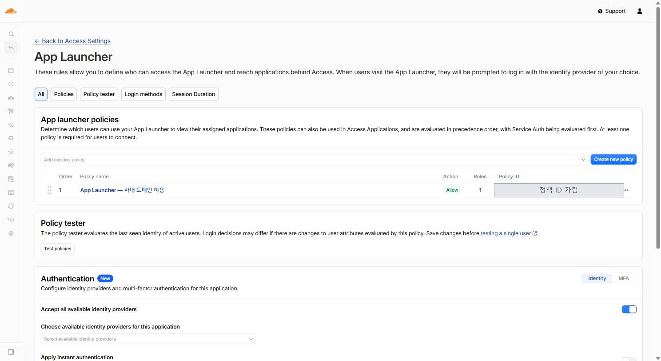Click the New badge beside Authentication
The image size is (661, 361).
105,278
